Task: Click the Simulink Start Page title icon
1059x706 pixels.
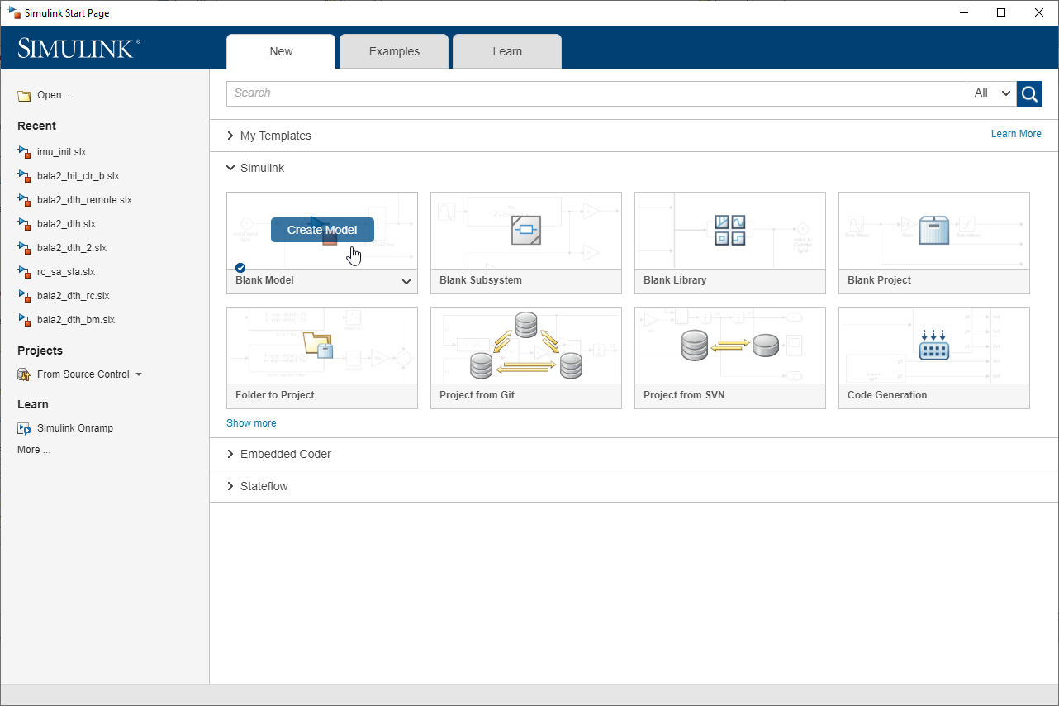Action: pyautogui.click(x=14, y=12)
